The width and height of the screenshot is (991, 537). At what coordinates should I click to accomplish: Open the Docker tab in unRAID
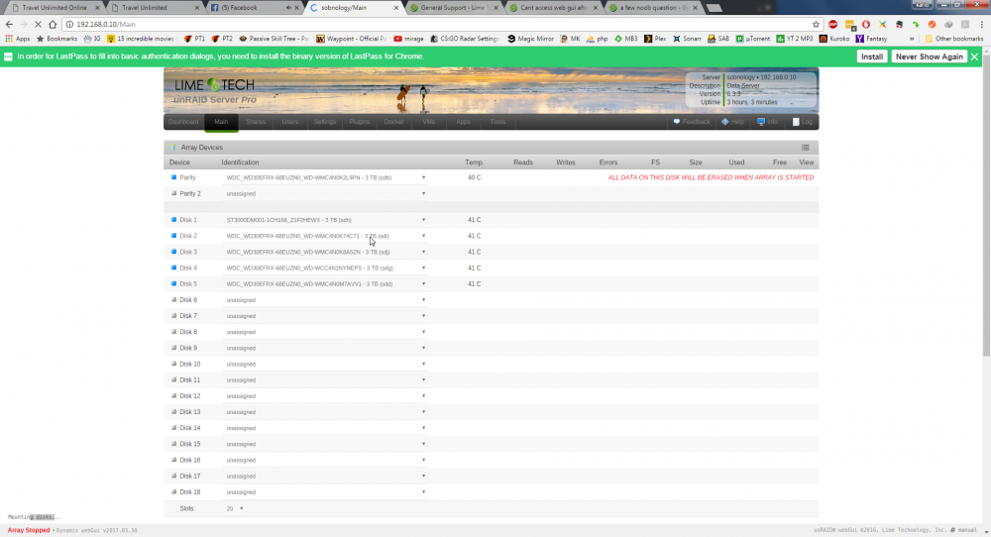393,122
